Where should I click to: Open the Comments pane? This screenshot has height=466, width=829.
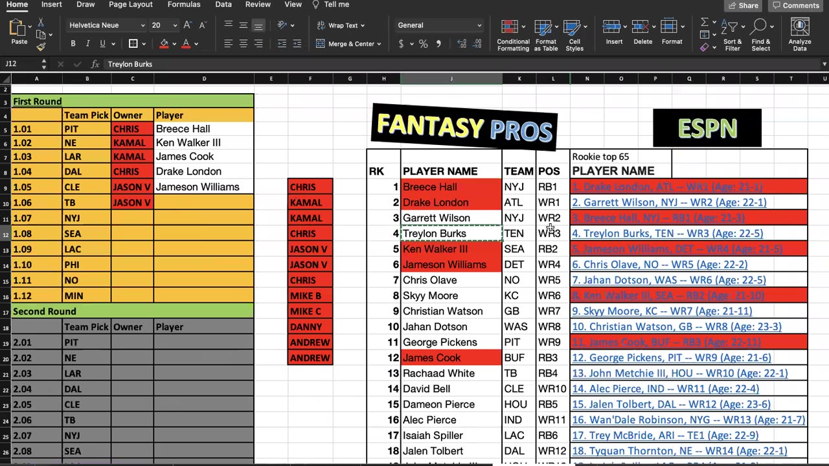click(x=797, y=5)
